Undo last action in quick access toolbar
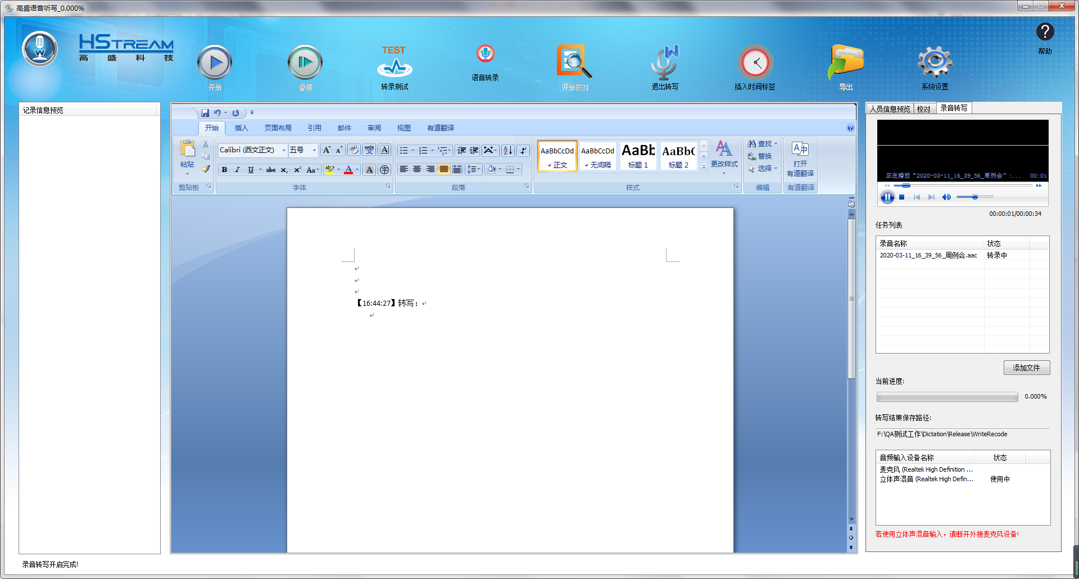1079x579 pixels. click(x=217, y=113)
